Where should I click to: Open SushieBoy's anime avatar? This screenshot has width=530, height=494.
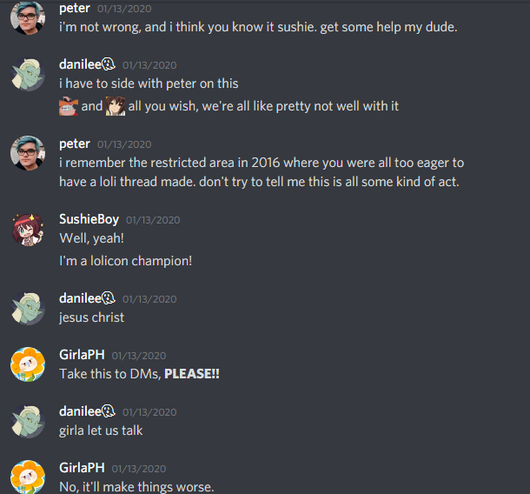click(28, 230)
